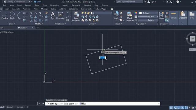Viewport: 196px width, 110px height.
Task: Click the Undo option in command line
Action: click(x=82, y=104)
